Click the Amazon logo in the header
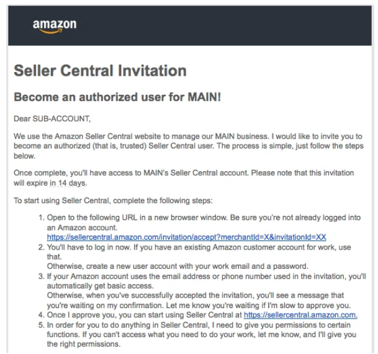Image resolution: width=378 pixels, height=354 pixels. click(55, 26)
